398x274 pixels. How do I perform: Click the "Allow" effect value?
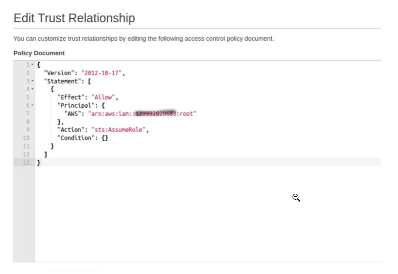coord(102,97)
